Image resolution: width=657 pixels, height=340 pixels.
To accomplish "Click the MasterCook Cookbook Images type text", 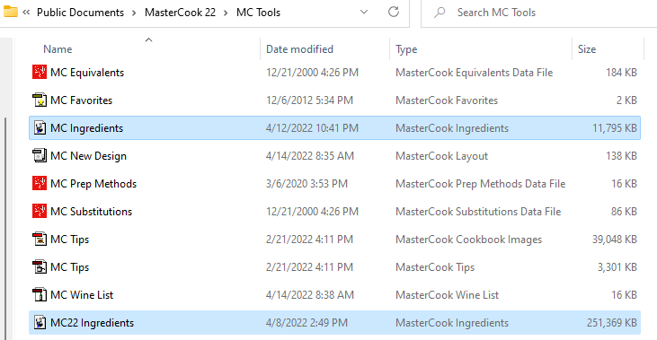I will [468, 240].
